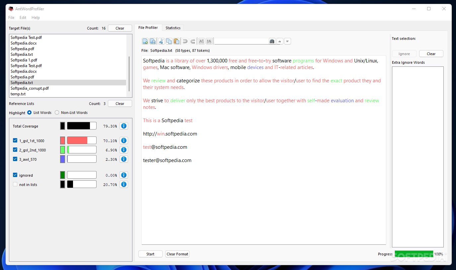Image resolution: width=456 pixels, height=270 pixels.
Task: Switch to the File Profiler tab
Action: [x=148, y=28]
